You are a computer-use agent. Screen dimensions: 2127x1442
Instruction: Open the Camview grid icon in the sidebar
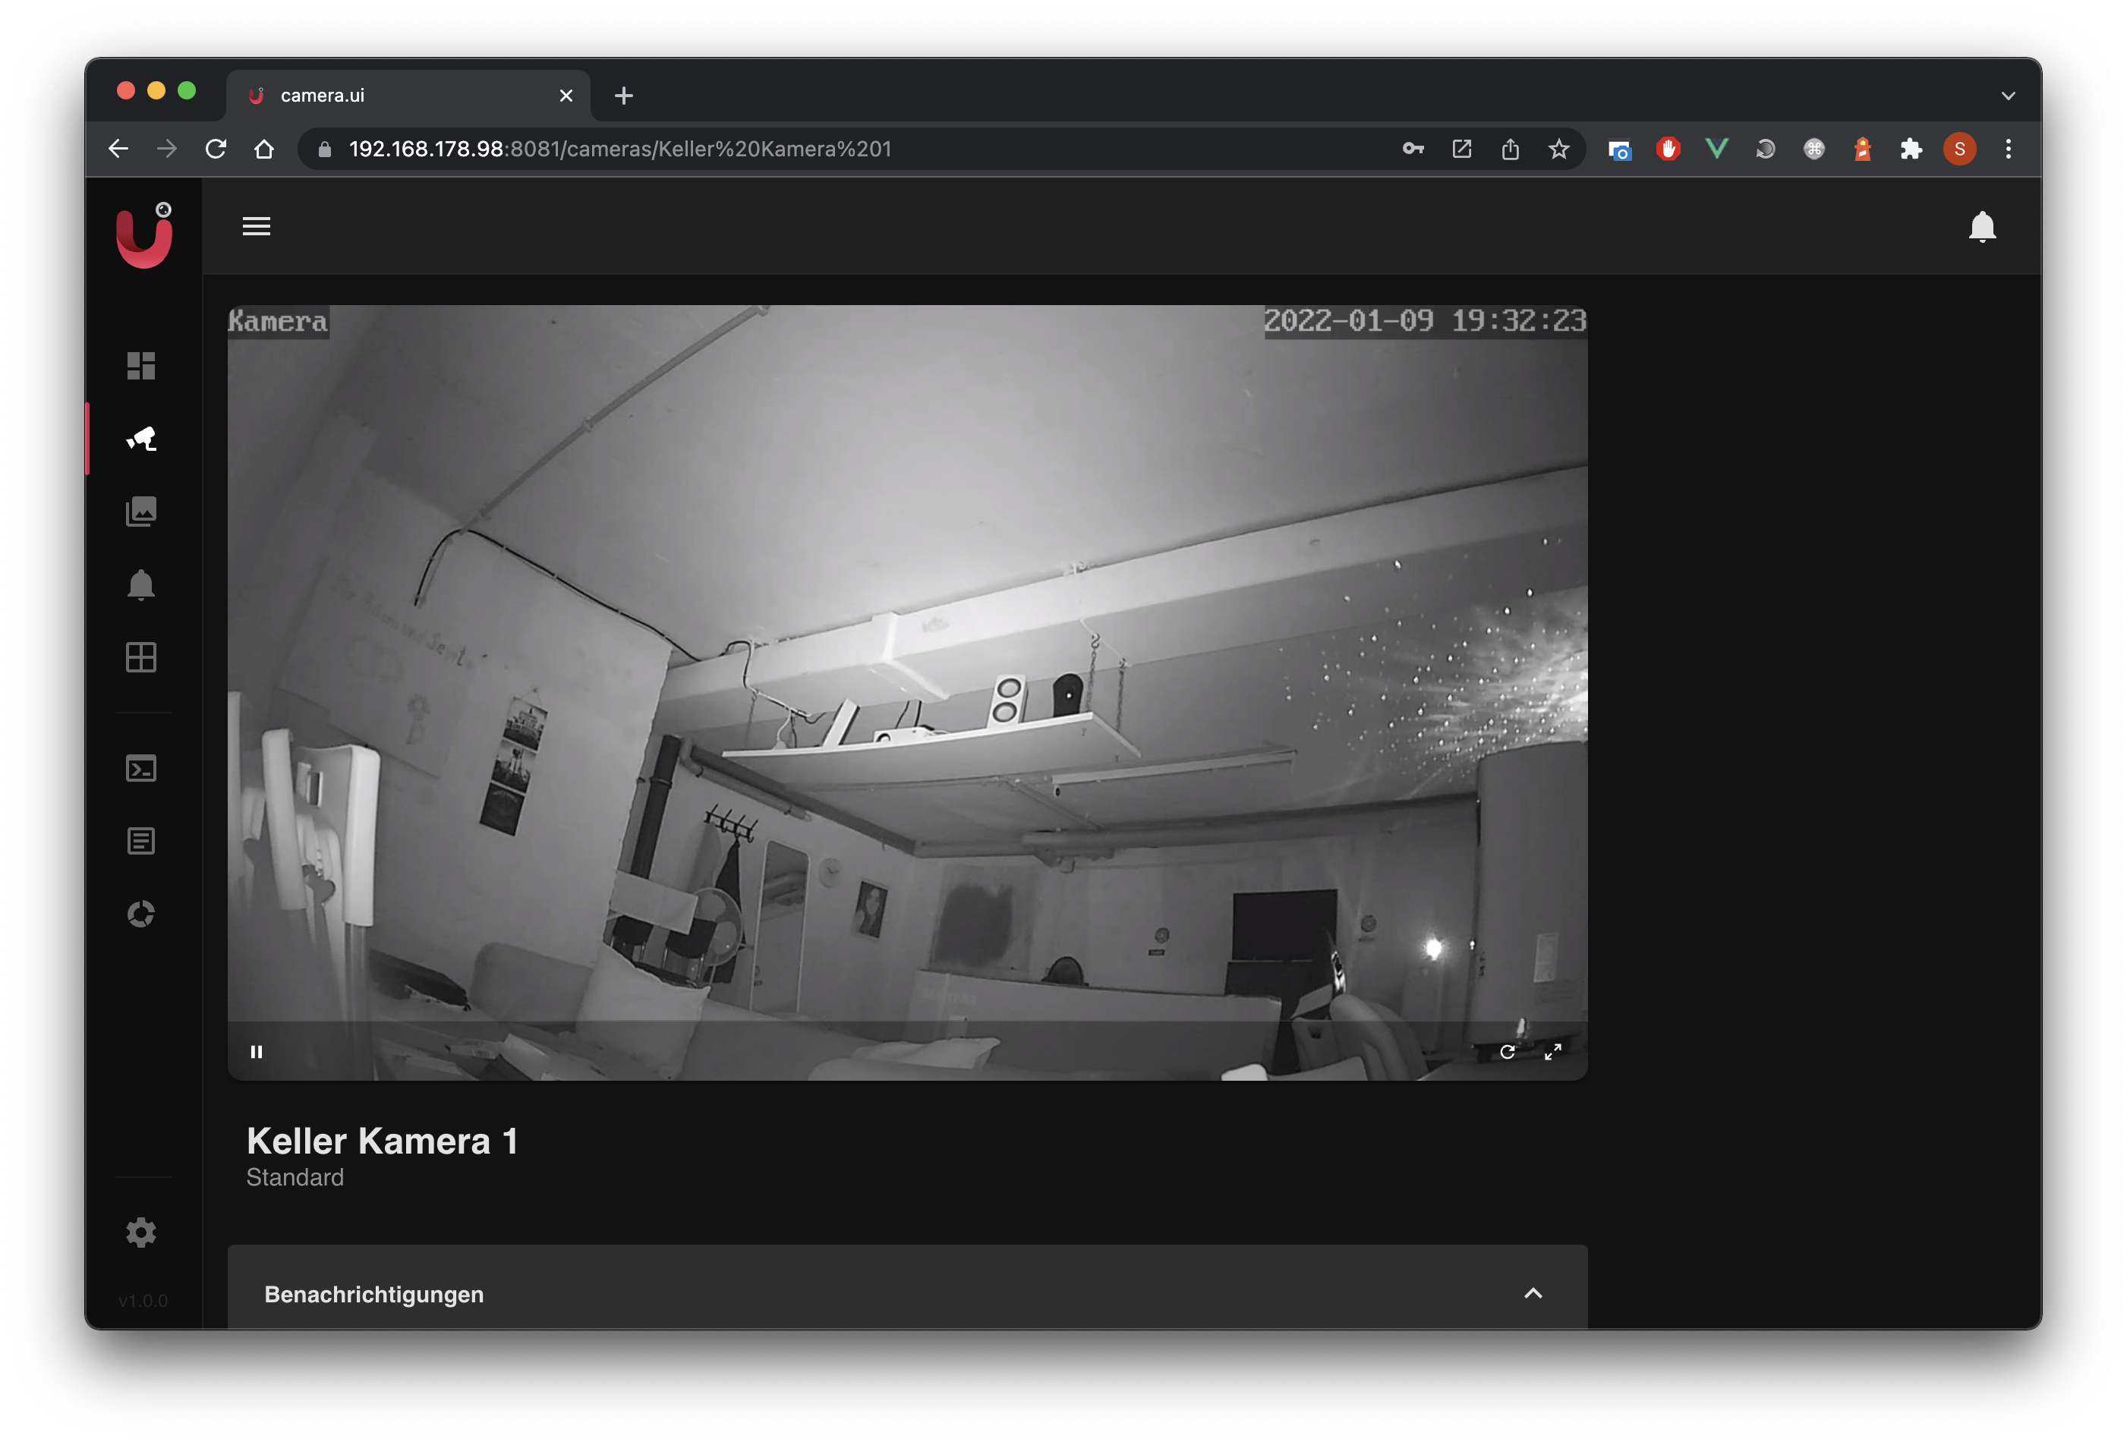141,658
